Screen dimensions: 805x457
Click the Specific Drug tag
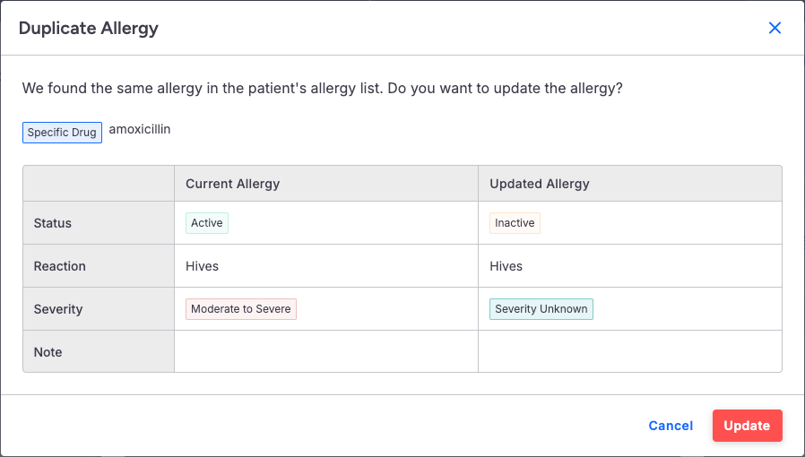click(62, 133)
